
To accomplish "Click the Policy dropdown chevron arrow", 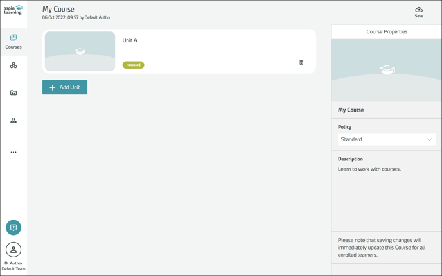I will pos(429,139).
